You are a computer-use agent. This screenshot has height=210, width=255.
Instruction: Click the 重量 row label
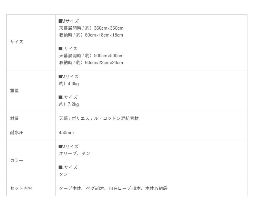click(14, 91)
